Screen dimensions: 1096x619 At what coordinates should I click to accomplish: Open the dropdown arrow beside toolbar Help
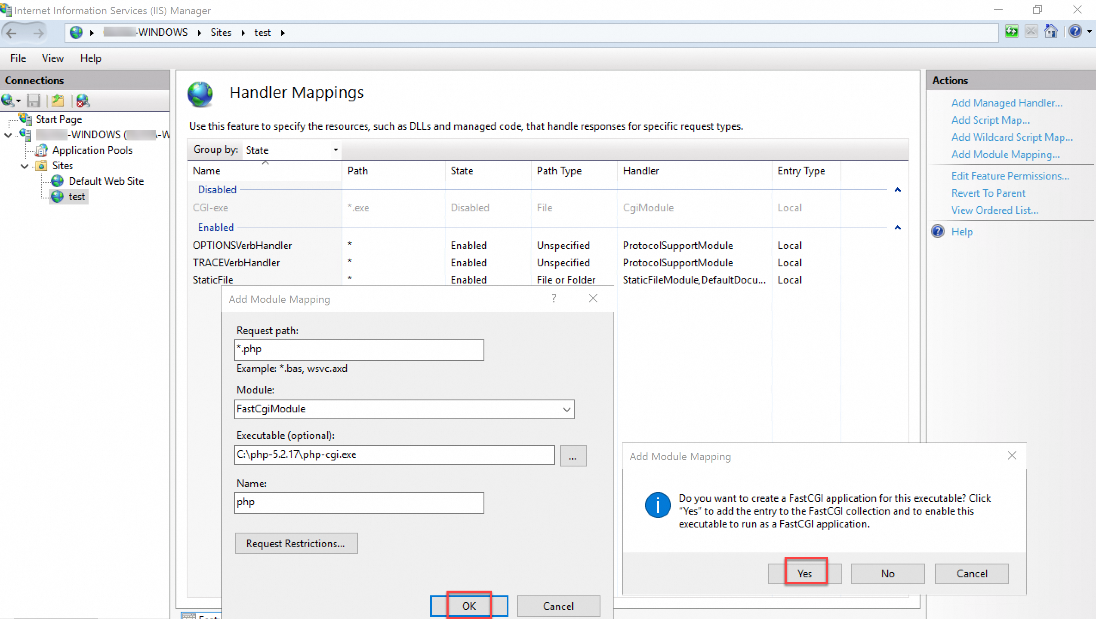pos(1090,32)
